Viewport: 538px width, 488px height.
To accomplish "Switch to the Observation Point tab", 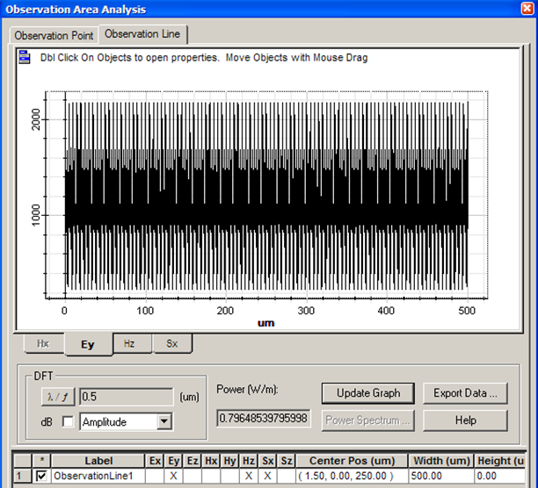I will [x=54, y=35].
